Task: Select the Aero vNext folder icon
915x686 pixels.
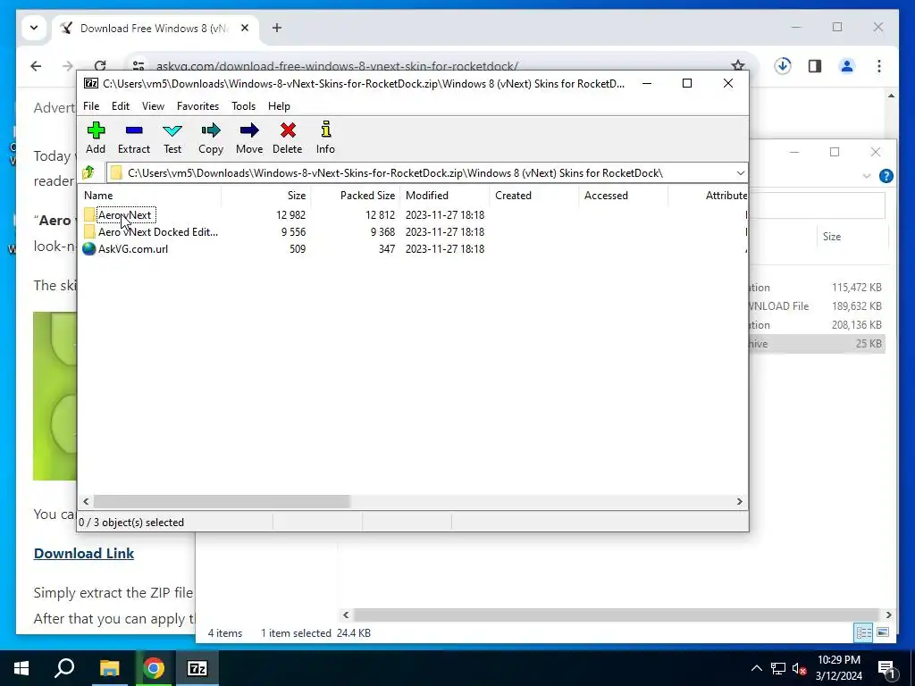Action: click(89, 215)
